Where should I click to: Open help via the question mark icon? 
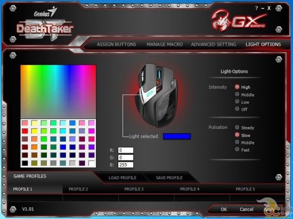tap(256, 8)
